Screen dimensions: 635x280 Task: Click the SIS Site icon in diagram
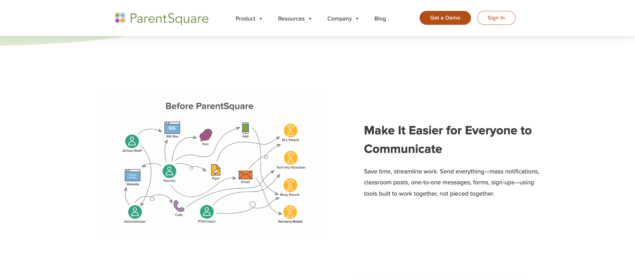[x=172, y=128]
